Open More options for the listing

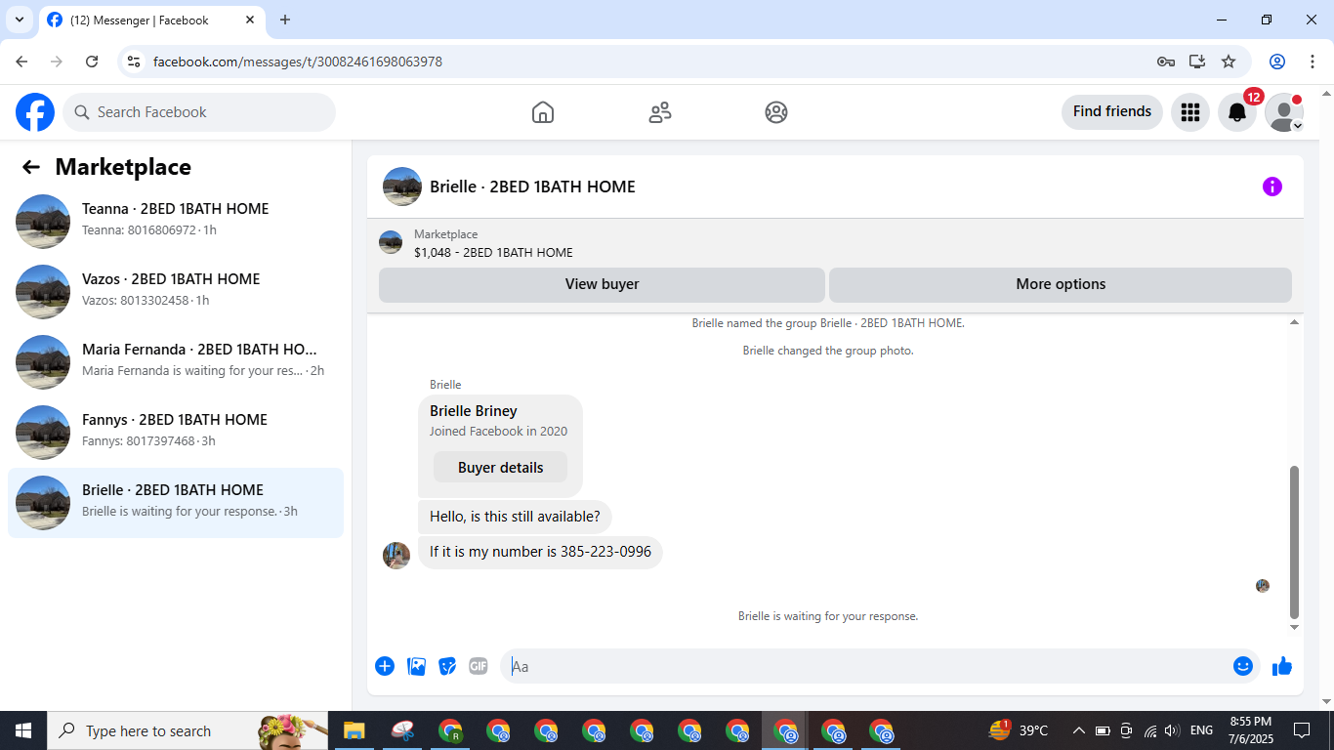pos(1061,284)
